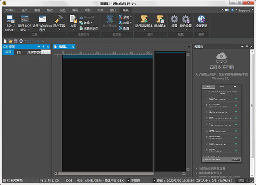Open the 文件视图 panel options arrow
This screenshot has height=185, width=256.
pos(39,47)
